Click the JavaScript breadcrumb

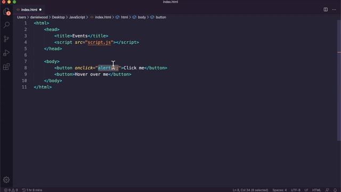pyautogui.click(x=77, y=17)
